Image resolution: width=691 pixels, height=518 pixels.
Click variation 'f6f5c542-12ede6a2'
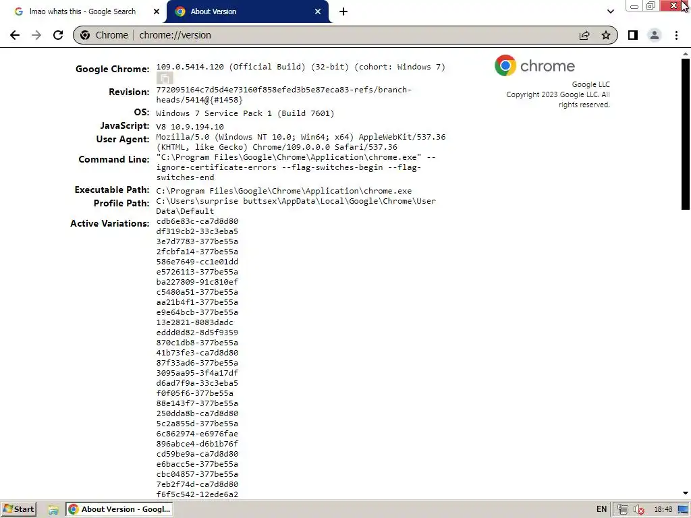[197, 494]
